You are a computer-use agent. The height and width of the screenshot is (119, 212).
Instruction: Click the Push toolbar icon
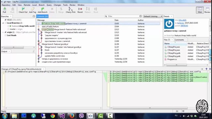coord(12,10)
